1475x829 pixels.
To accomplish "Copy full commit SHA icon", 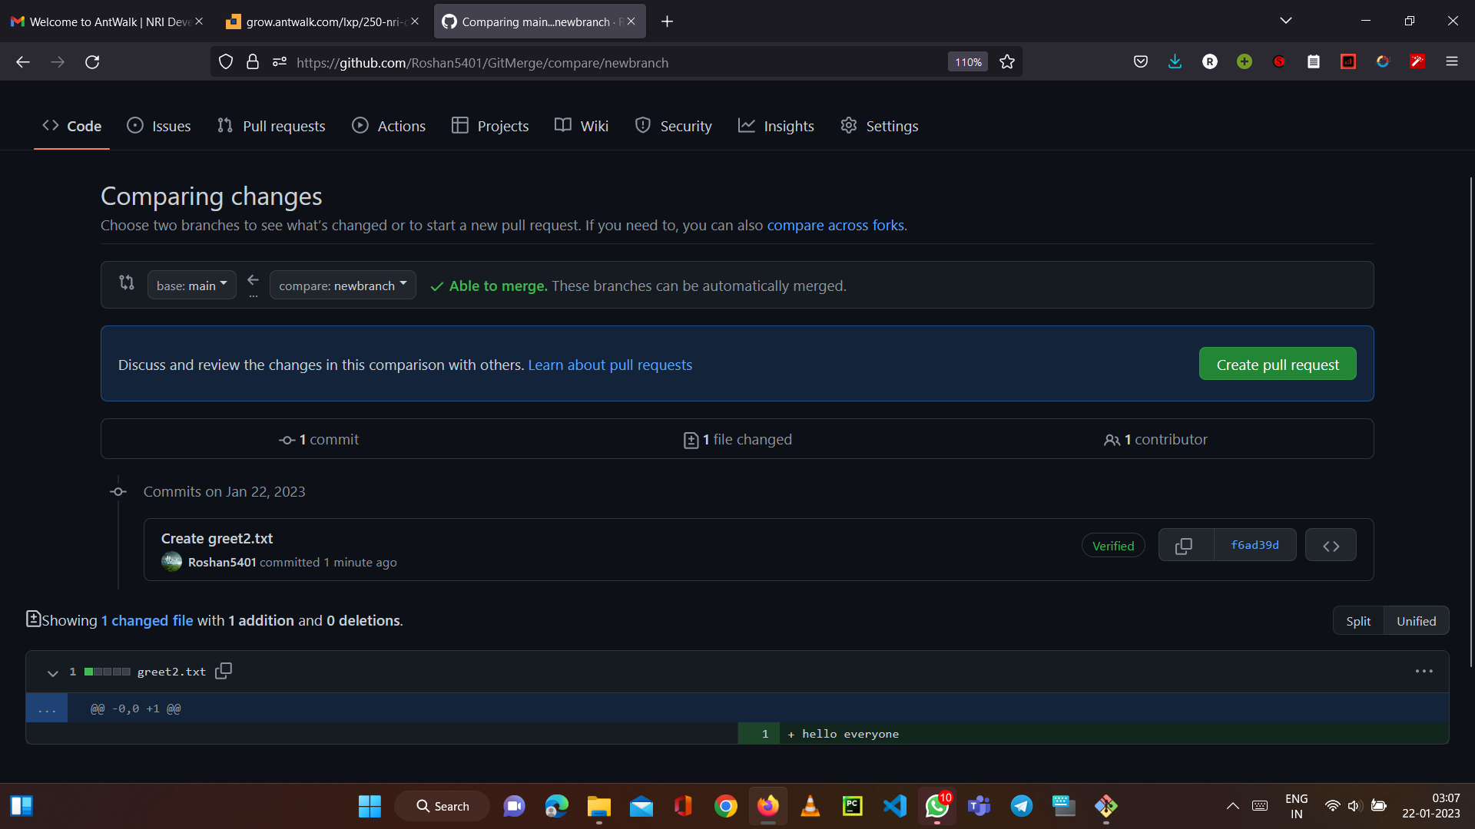I will pyautogui.click(x=1184, y=546).
